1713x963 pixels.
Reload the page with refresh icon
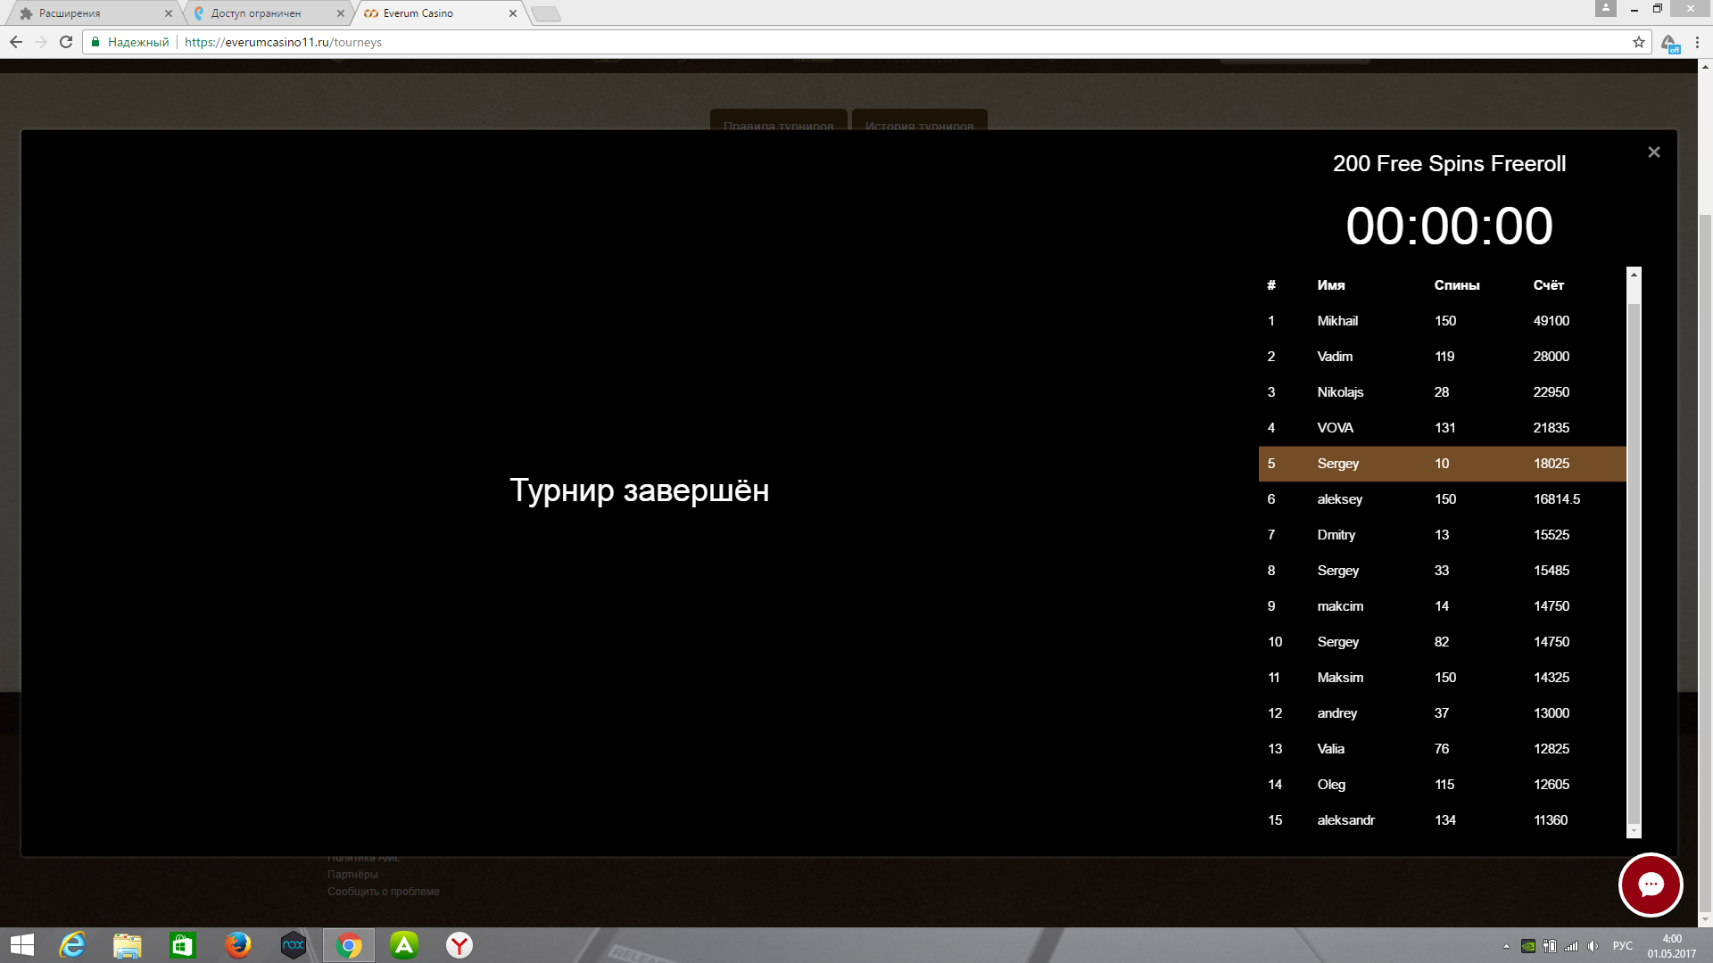click(x=66, y=42)
